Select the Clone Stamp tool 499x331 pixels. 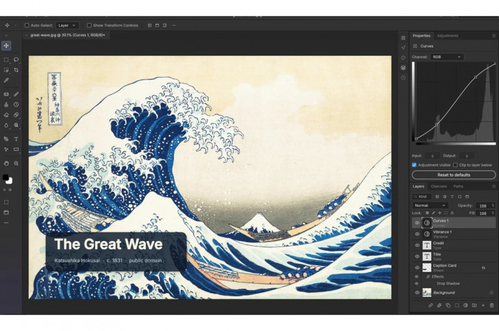[x=6, y=105]
